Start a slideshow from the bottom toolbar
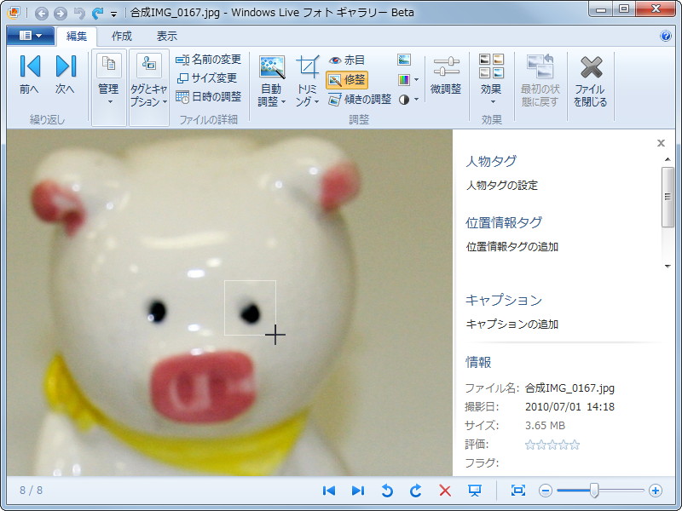 pos(475,491)
